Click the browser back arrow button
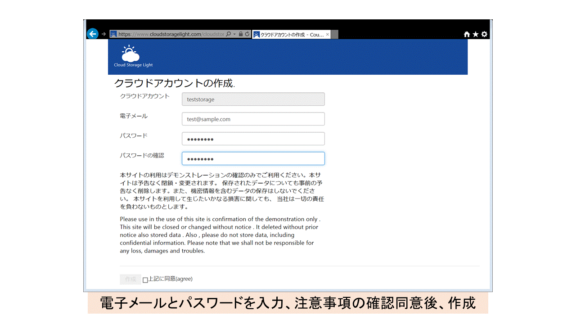 coord(92,34)
